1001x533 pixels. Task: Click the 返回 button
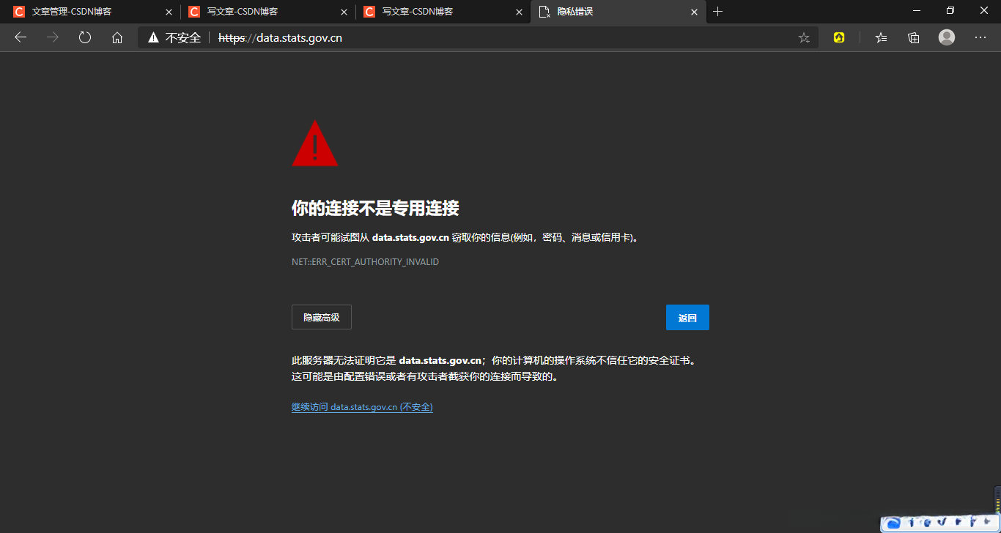pyautogui.click(x=687, y=316)
